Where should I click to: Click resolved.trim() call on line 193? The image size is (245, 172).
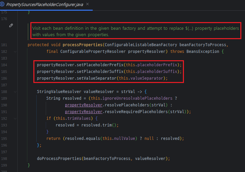[99, 125]
